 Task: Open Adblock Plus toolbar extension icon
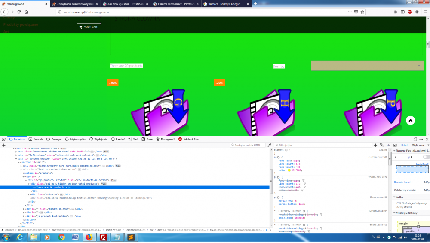(410, 12)
